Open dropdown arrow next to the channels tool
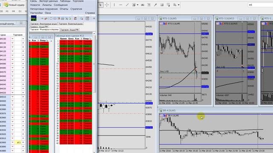Image resolution: width=273 pixels, height=153 pixels. (x=137, y=5)
